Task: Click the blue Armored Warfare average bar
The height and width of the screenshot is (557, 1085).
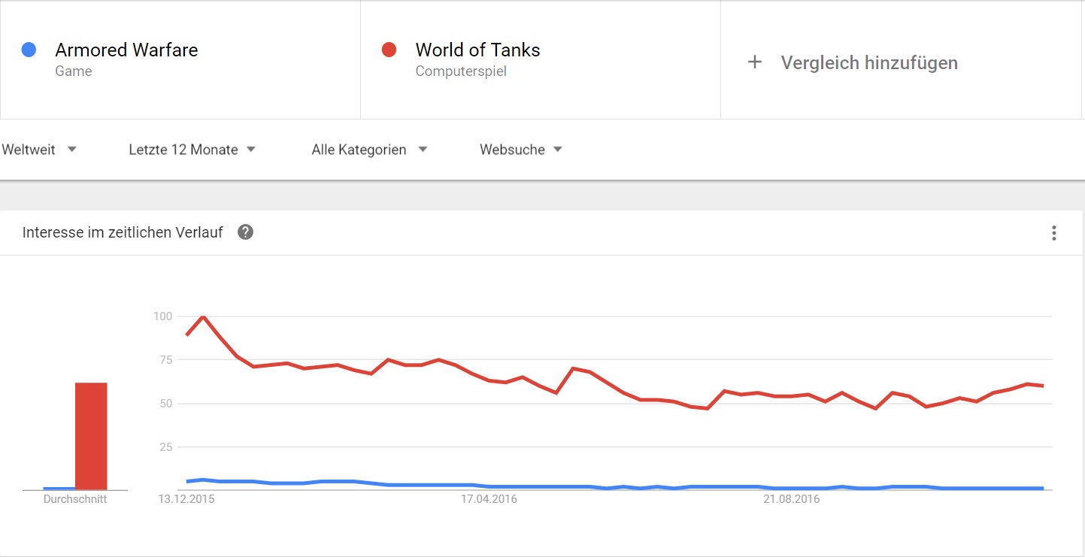Action: tap(59, 489)
